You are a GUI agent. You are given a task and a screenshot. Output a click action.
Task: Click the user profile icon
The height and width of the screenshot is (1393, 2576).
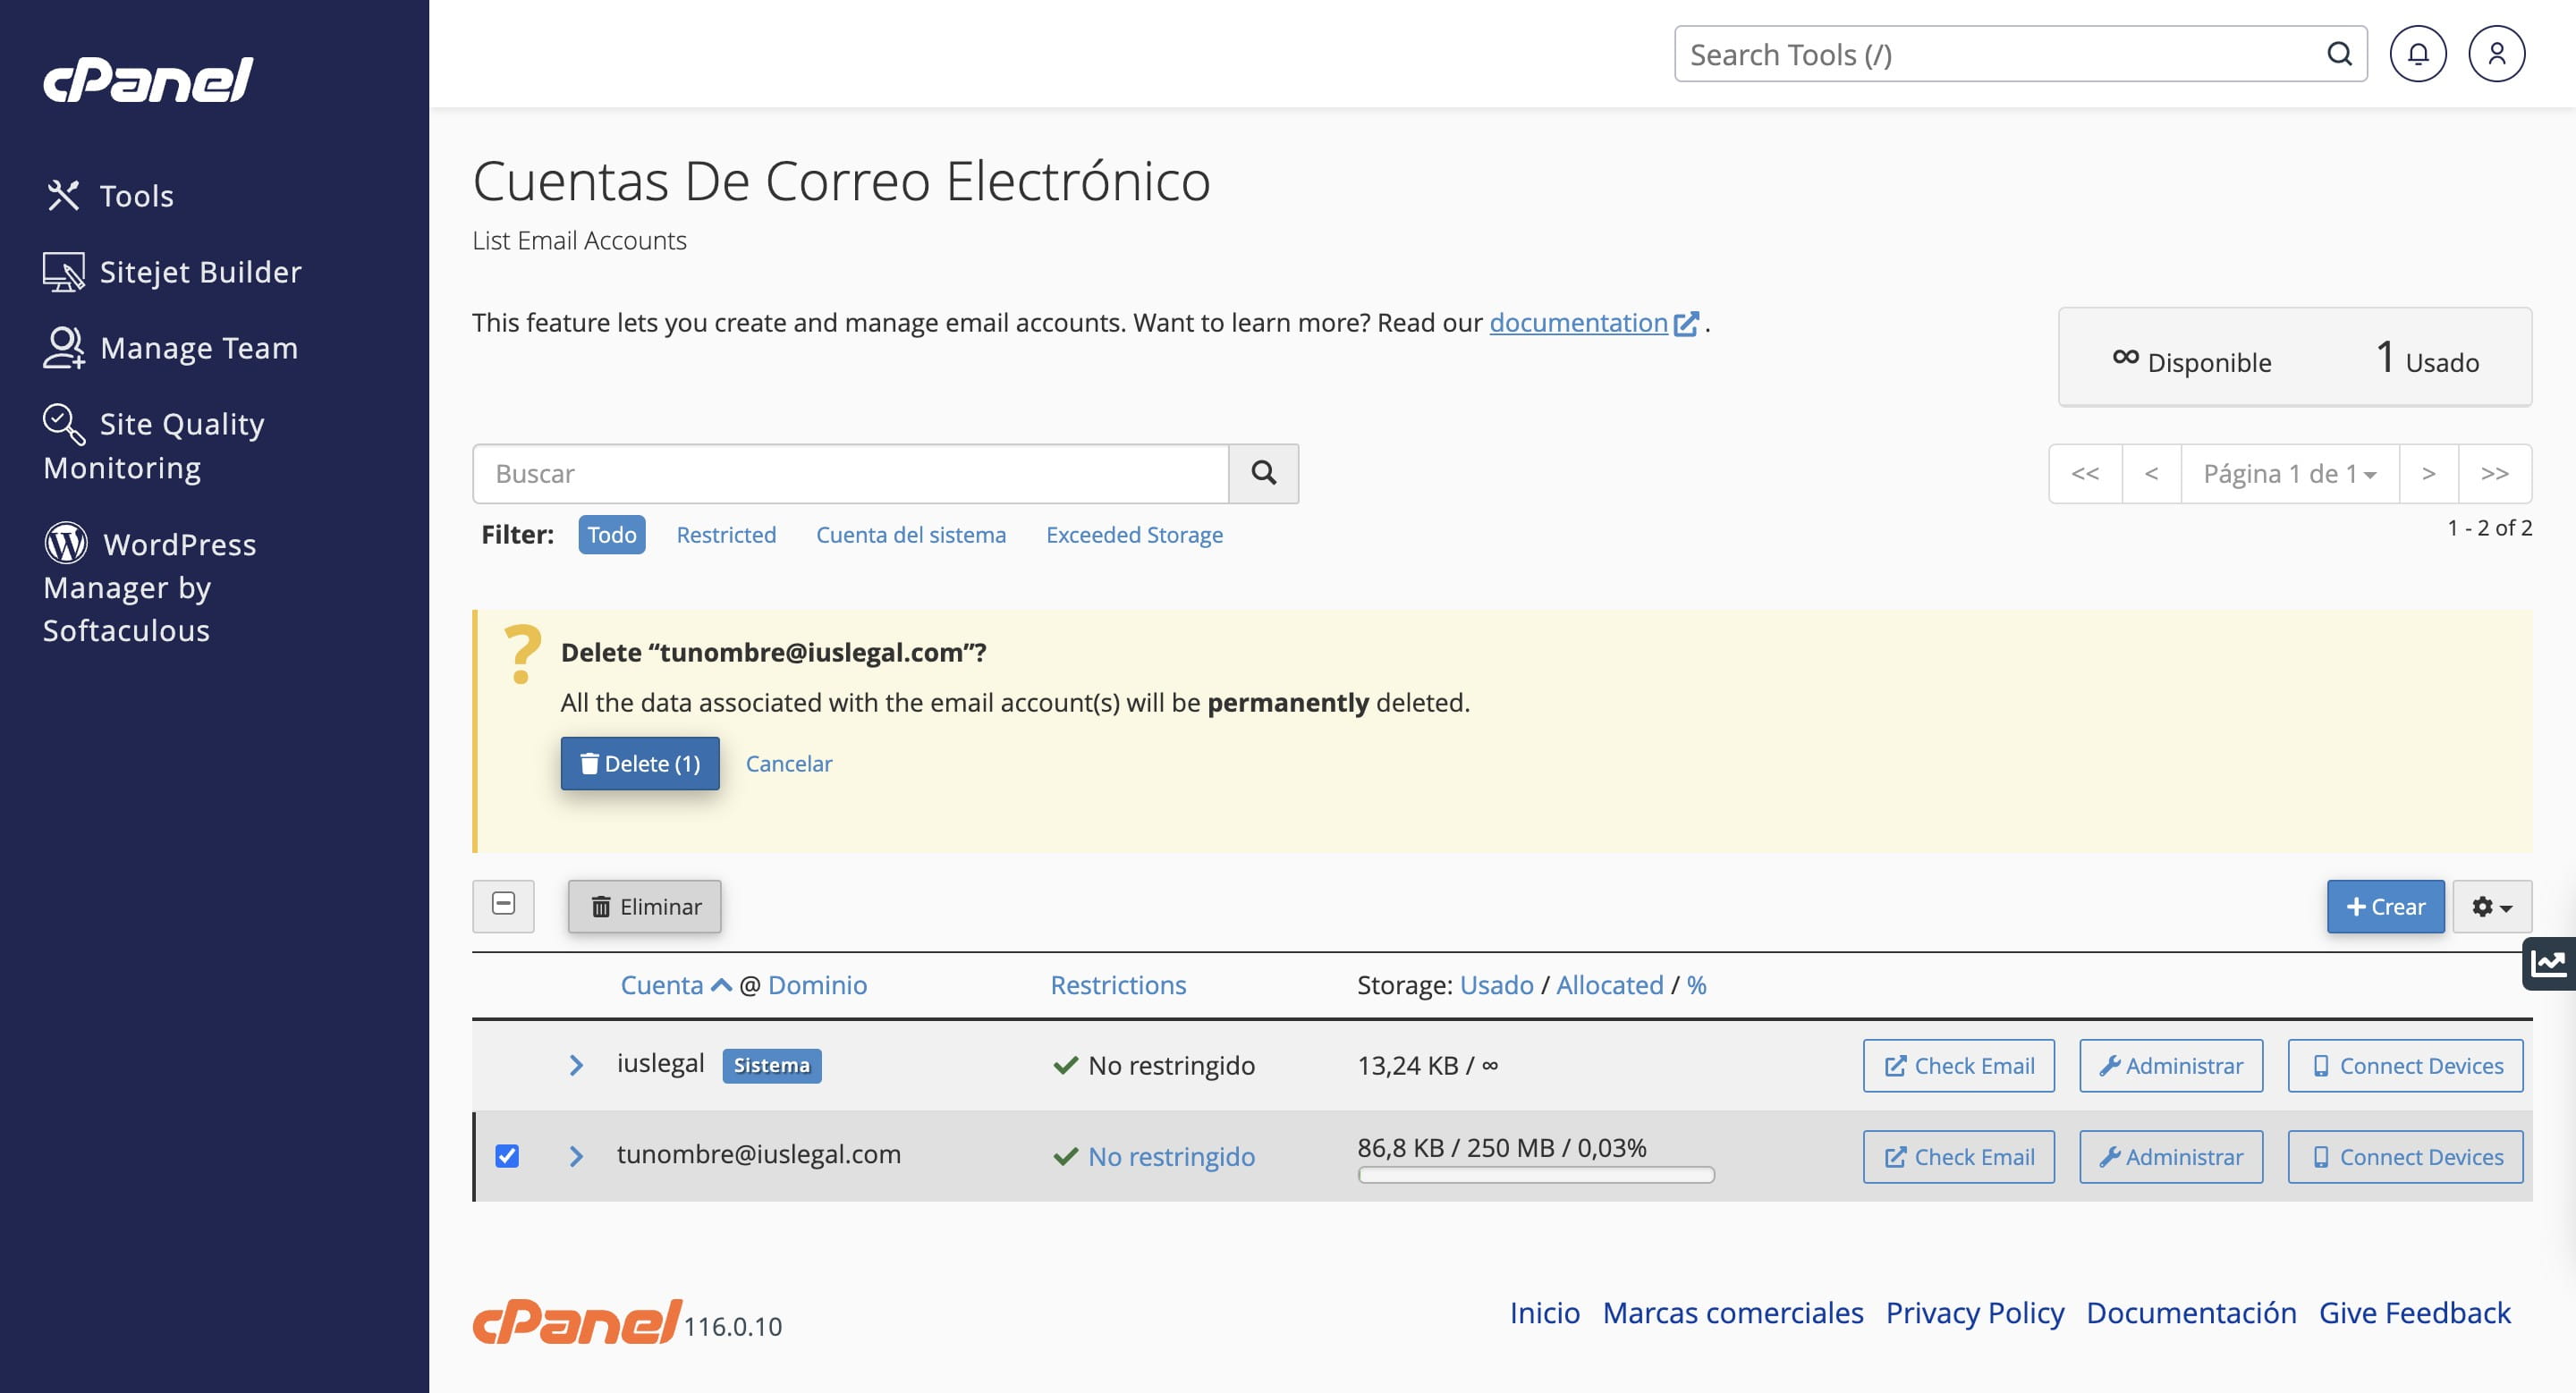point(2497,53)
